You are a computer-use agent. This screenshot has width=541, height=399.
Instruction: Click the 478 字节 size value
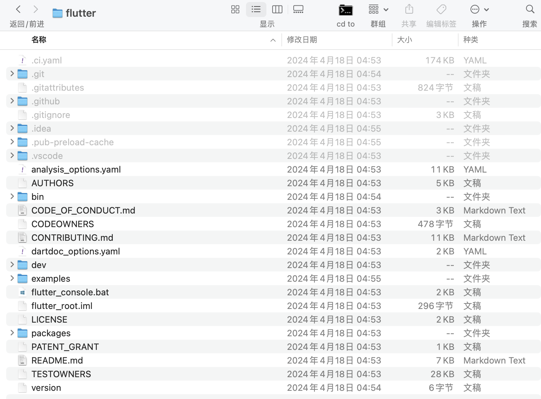pyautogui.click(x=436, y=224)
